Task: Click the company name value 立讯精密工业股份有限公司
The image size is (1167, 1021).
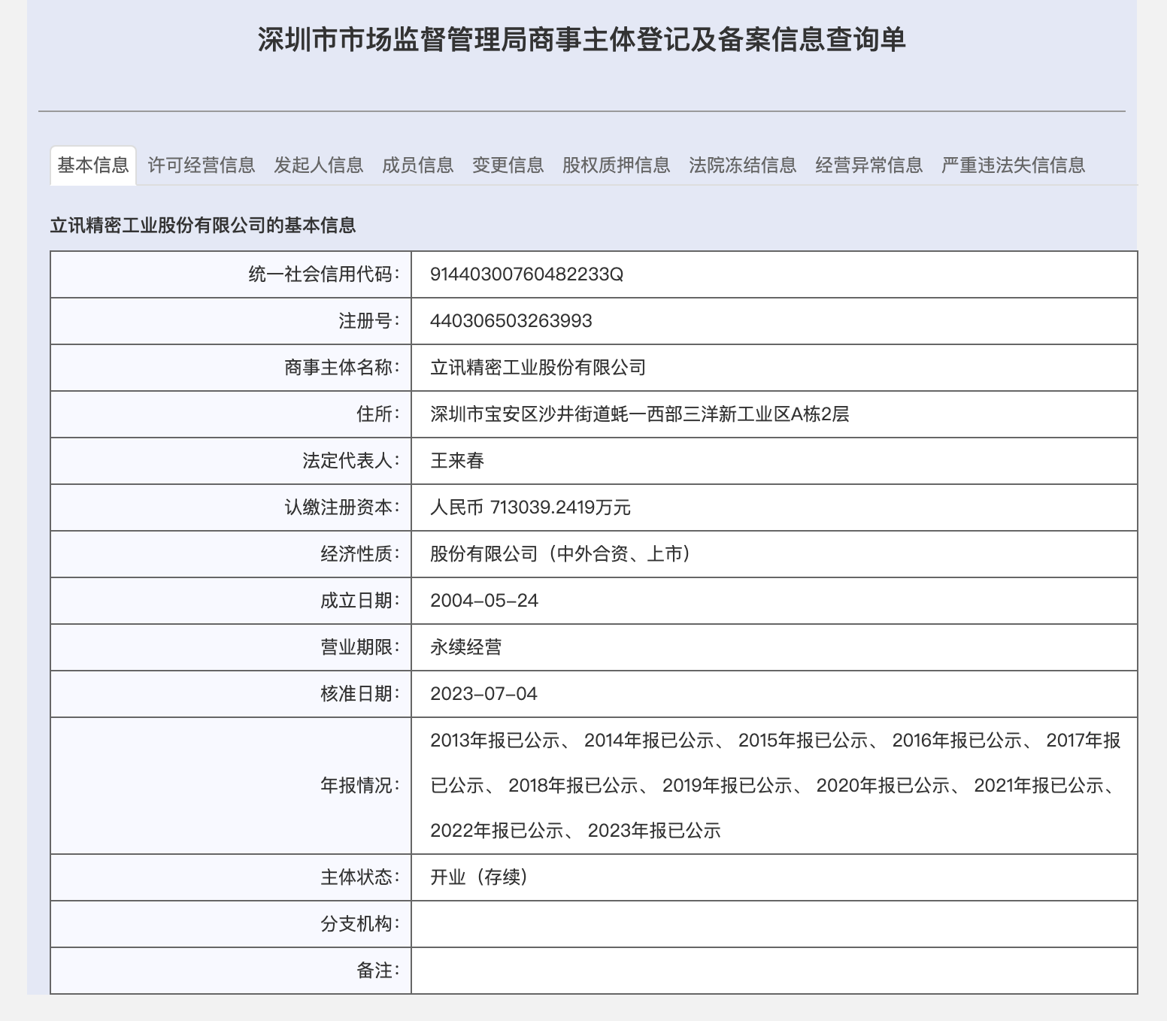Action: click(x=538, y=368)
